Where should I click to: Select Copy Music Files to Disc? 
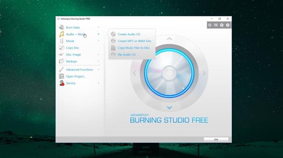tap(133, 48)
